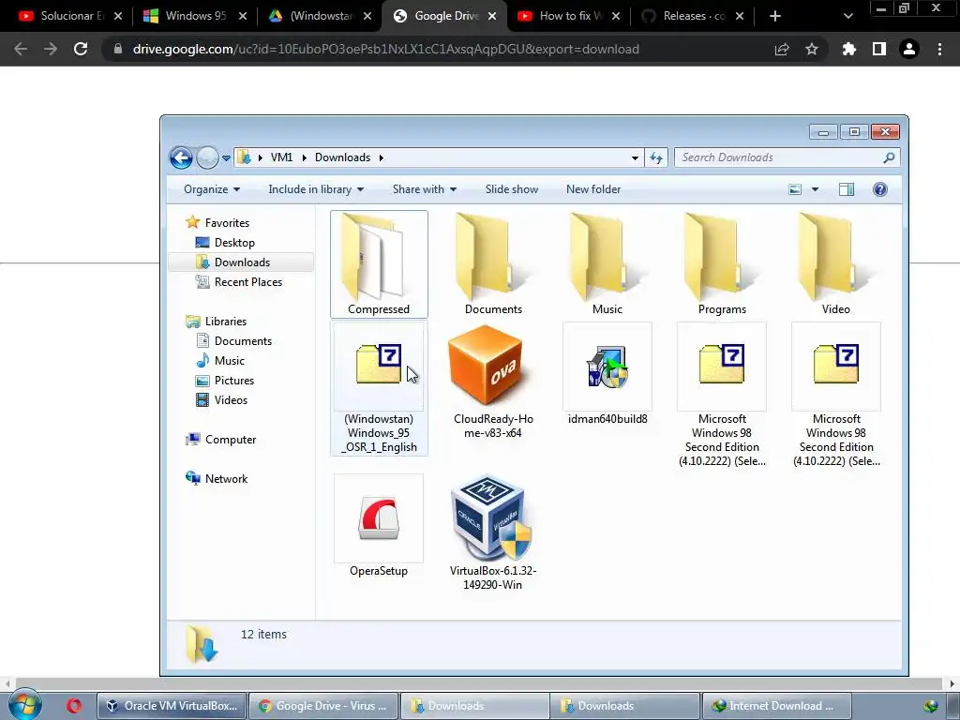The width and height of the screenshot is (960, 720).
Task: Close the Windows 95 tab
Action: point(243,16)
